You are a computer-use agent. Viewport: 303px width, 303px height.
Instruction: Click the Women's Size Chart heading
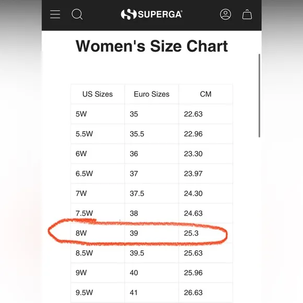[151, 46]
